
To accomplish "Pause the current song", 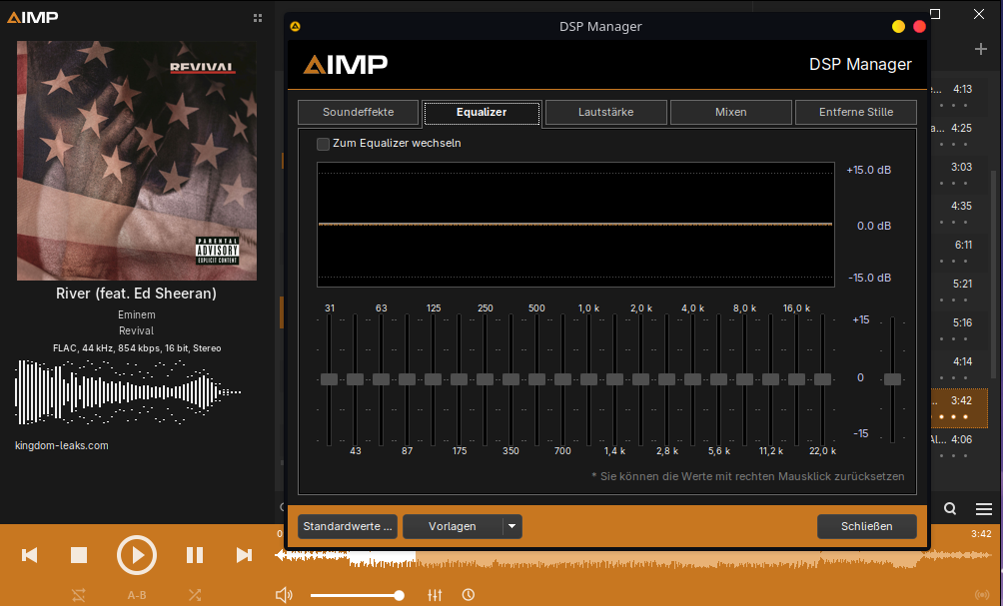I will pyautogui.click(x=195, y=555).
